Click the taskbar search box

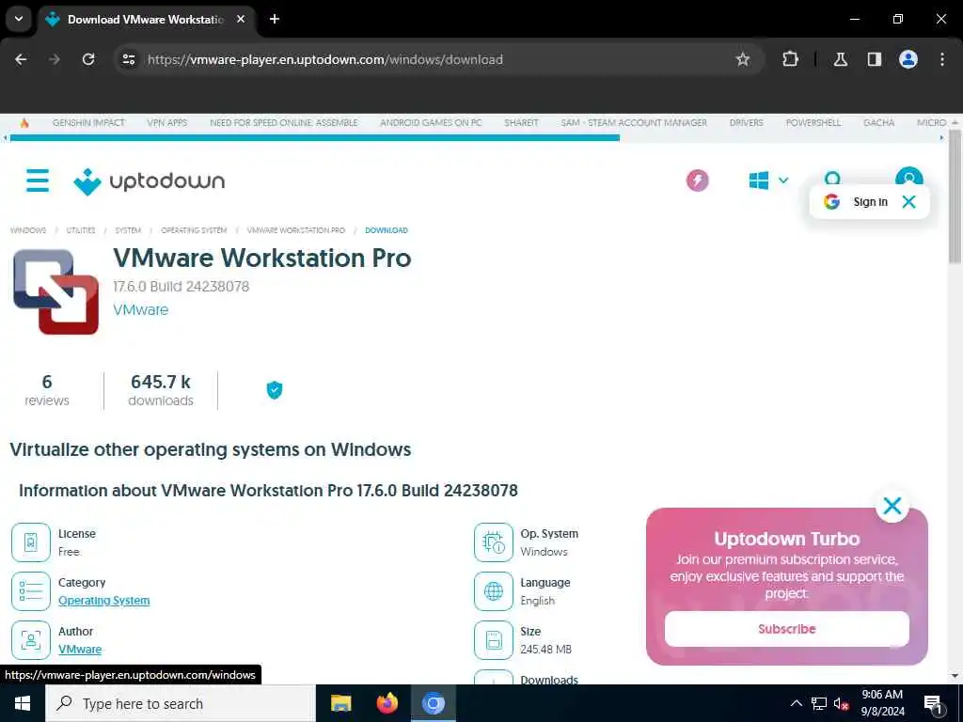click(x=181, y=703)
